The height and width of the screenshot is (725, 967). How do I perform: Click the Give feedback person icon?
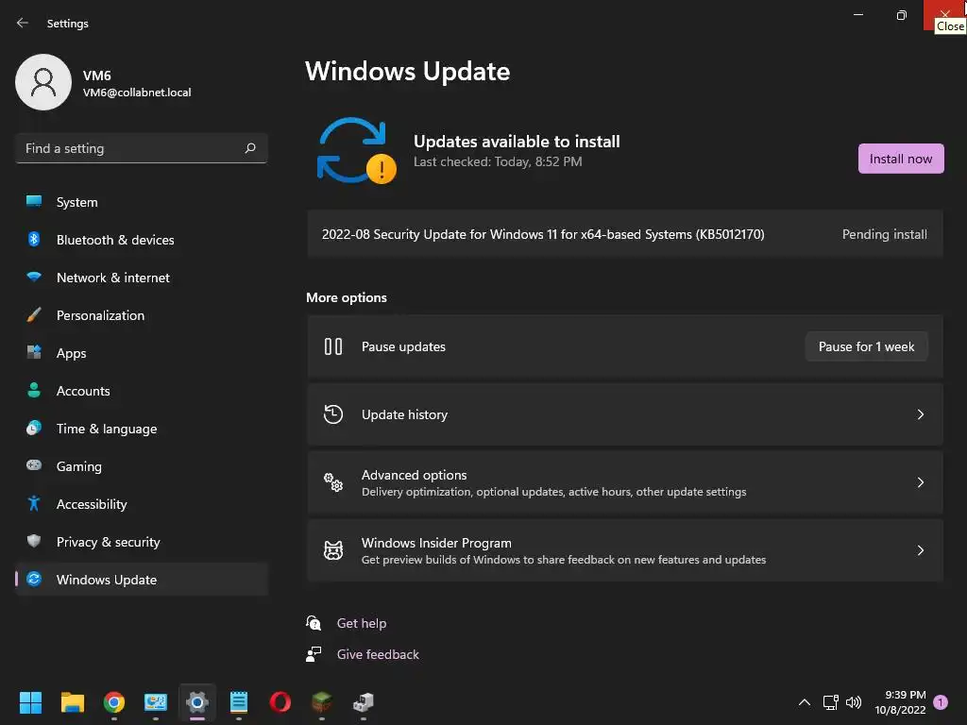pyautogui.click(x=314, y=654)
